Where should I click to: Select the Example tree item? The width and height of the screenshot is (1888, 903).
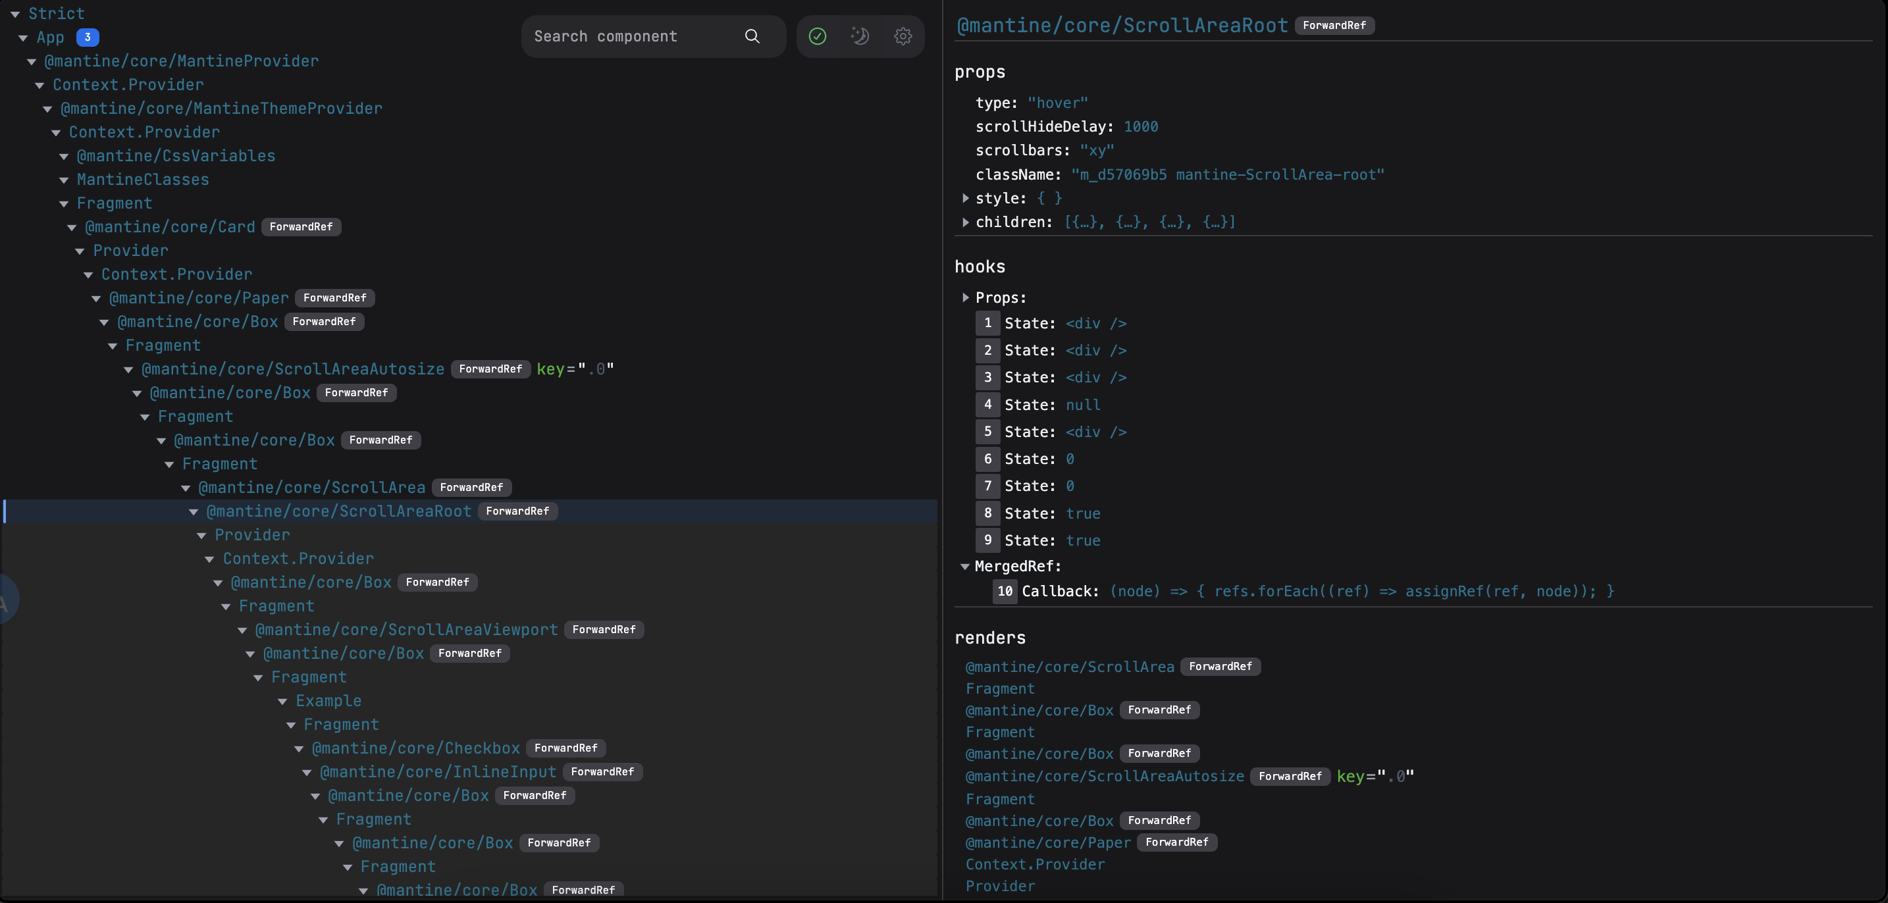click(328, 701)
